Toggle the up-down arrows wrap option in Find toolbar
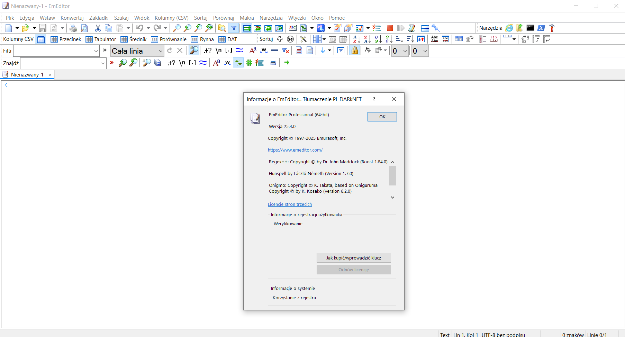 pyautogui.click(x=238, y=63)
